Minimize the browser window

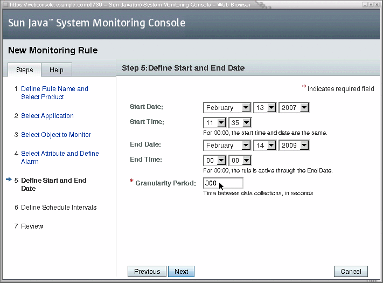(x=365, y=5)
